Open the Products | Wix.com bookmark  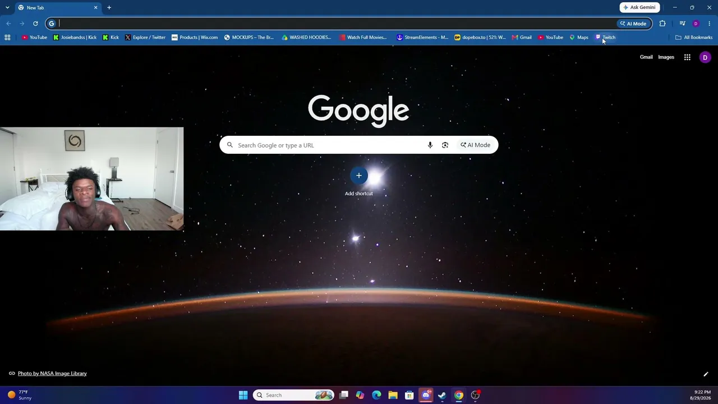point(195,38)
